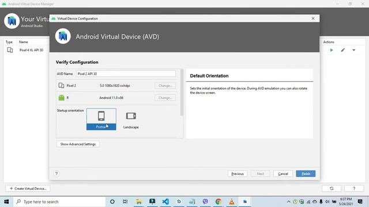Open Google Chrome from taskbar
The image size is (369, 207).
(x=219, y=202)
